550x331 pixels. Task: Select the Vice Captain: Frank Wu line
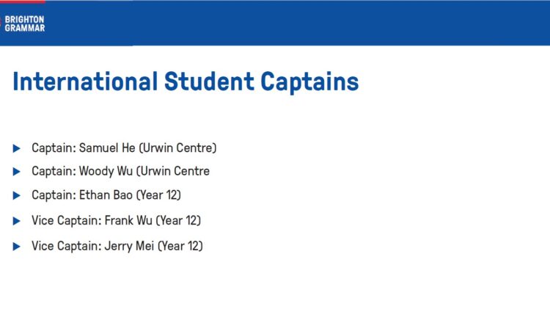[116, 220]
